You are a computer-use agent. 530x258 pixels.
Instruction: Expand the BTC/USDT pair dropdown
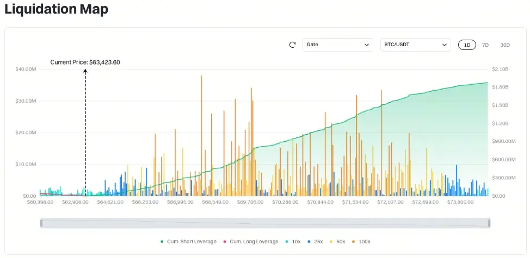pyautogui.click(x=415, y=45)
